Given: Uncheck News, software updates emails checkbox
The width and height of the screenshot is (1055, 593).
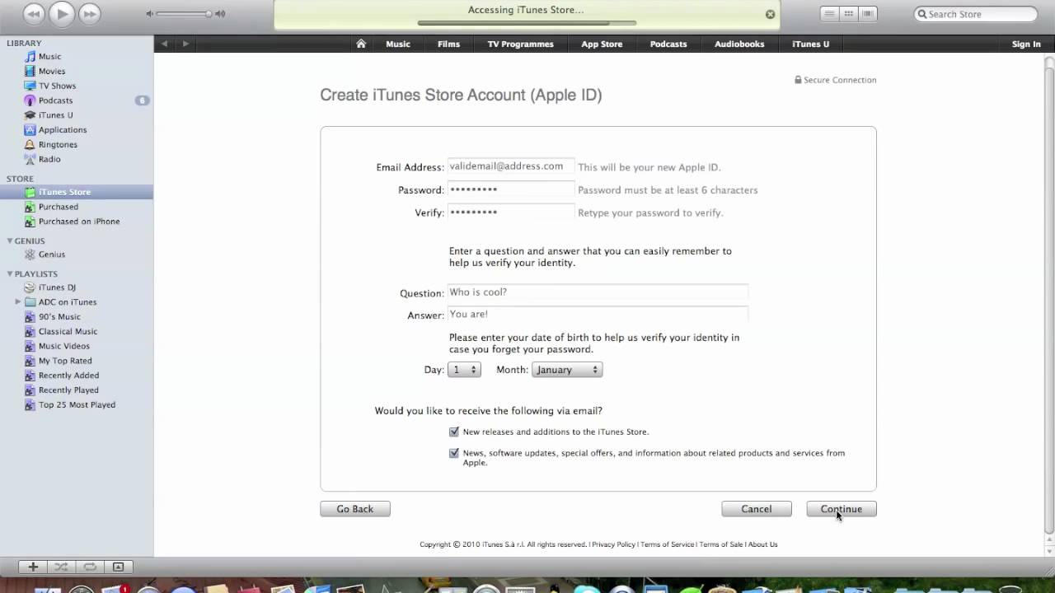Looking at the screenshot, I should click(454, 453).
